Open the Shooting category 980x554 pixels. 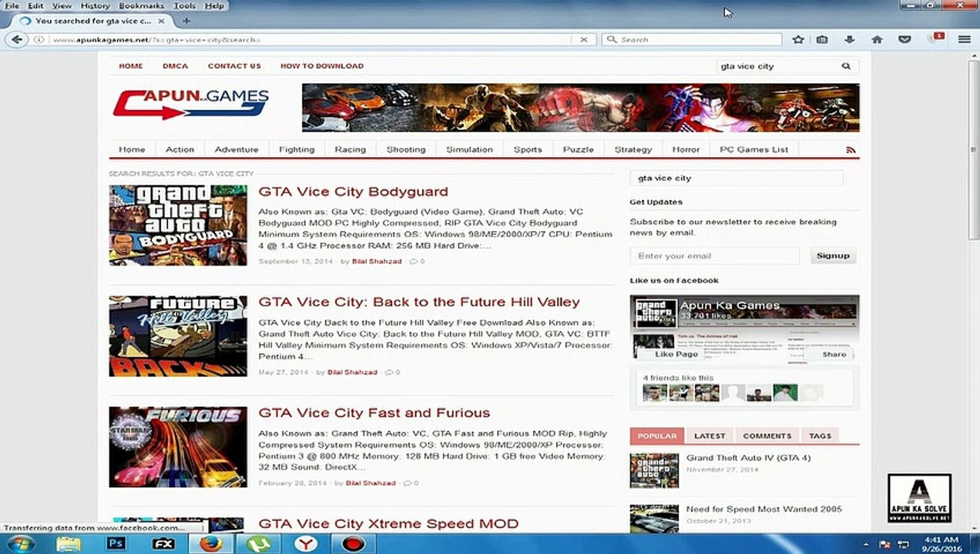tap(406, 149)
